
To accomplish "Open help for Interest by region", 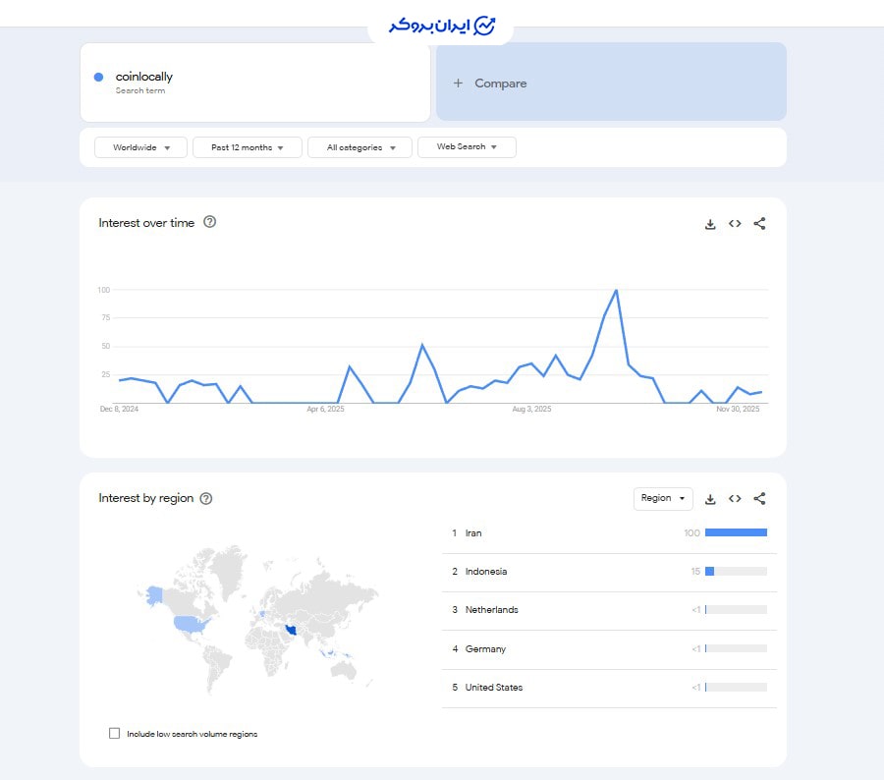I will 206,499.
